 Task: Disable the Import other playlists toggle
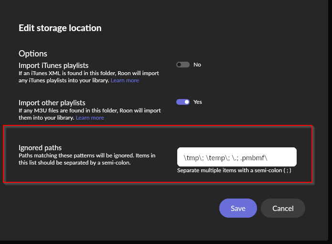tap(183, 102)
